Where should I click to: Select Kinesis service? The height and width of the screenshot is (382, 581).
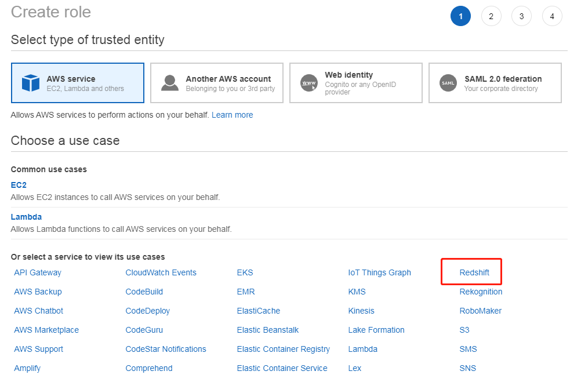tap(361, 311)
